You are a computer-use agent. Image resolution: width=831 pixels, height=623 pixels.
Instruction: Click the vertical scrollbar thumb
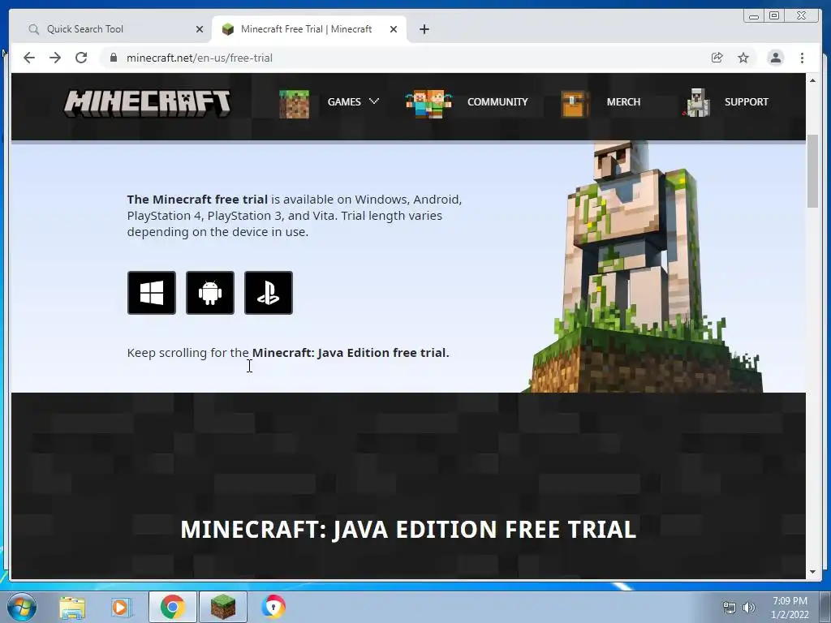(x=812, y=171)
